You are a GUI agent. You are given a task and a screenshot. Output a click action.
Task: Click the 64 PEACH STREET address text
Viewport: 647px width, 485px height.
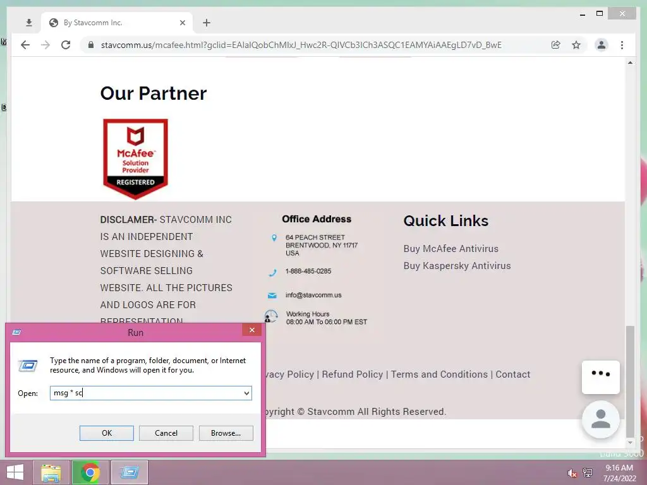(x=322, y=245)
